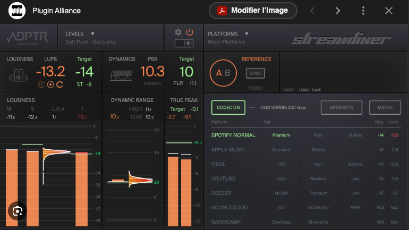The image size is (409, 230).
Task: Open the three-dot more options menu
Action: tap(363, 11)
